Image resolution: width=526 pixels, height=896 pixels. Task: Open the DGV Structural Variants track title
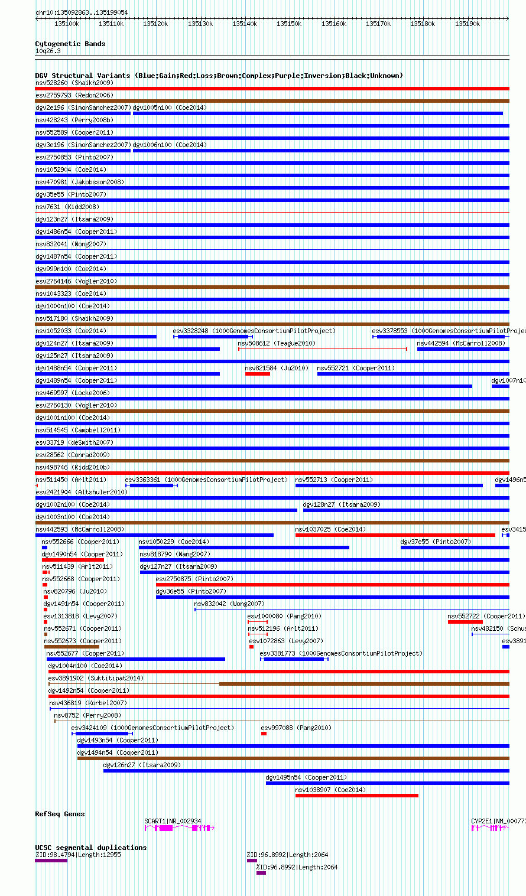click(219, 76)
